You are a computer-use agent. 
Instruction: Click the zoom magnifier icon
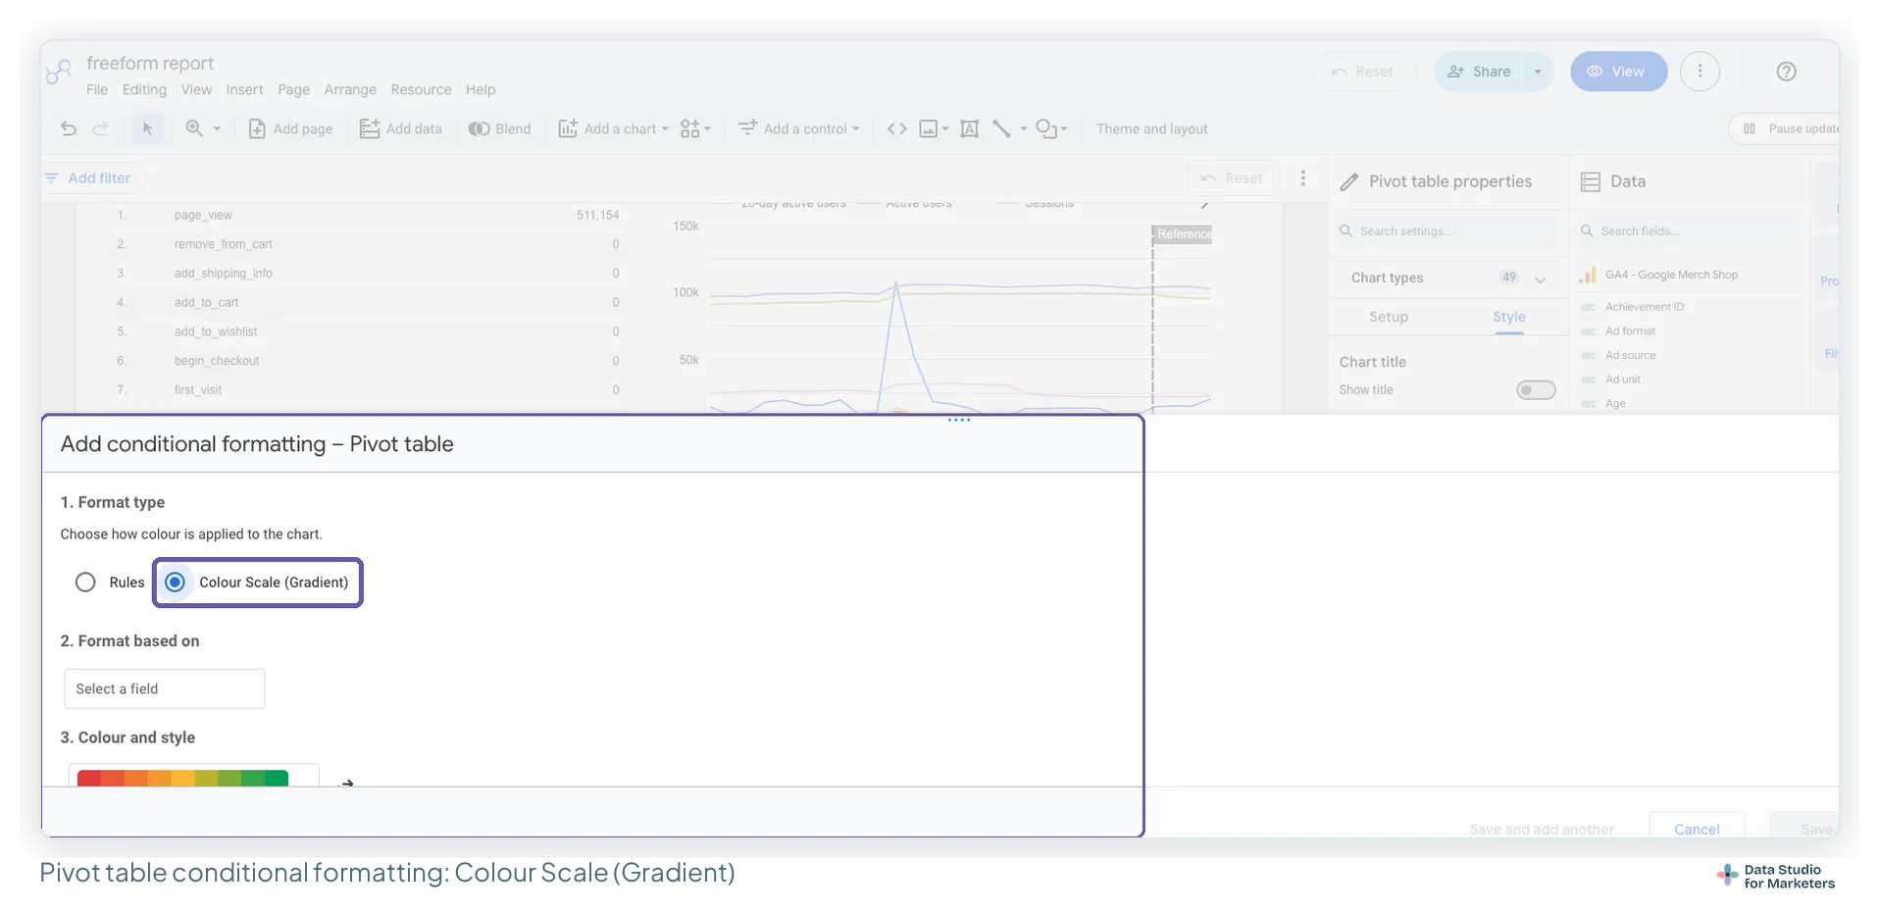click(194, 128)
